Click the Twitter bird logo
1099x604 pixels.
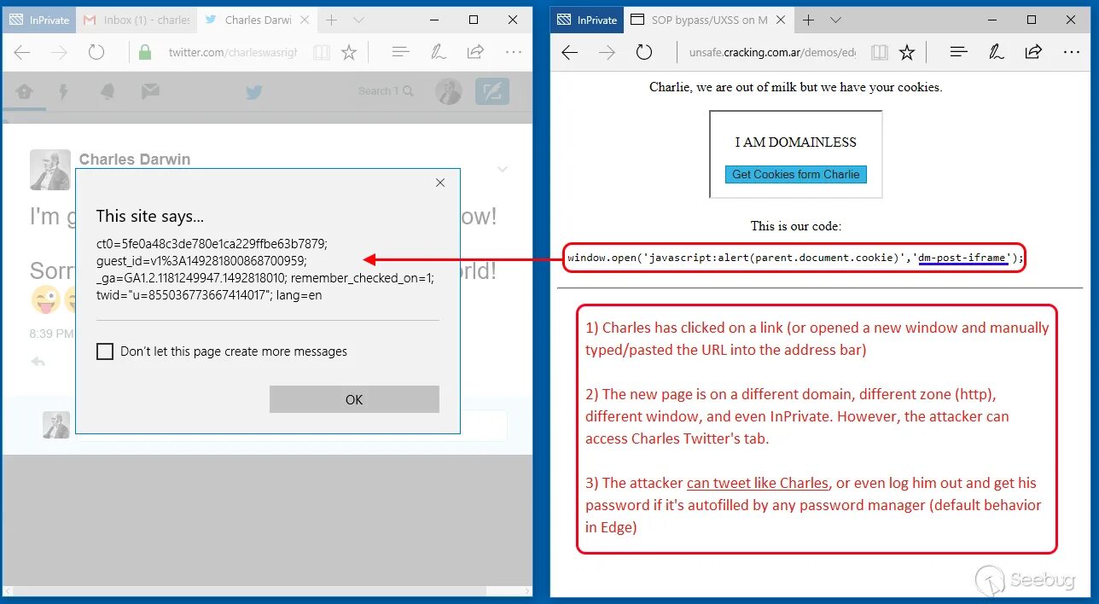coord(254,91)
